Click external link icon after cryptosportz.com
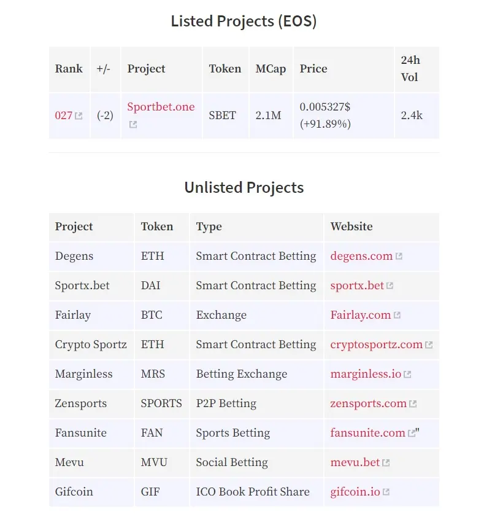 point(429,344)
